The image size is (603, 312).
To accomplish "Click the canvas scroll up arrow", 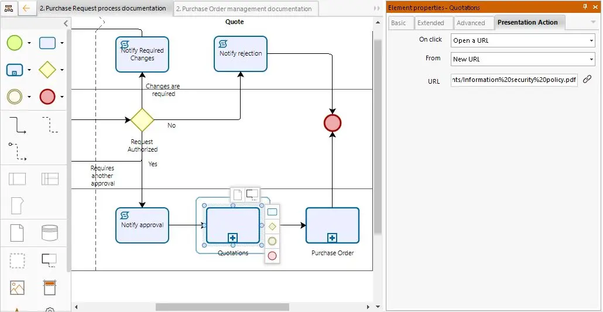I will 378,23.
